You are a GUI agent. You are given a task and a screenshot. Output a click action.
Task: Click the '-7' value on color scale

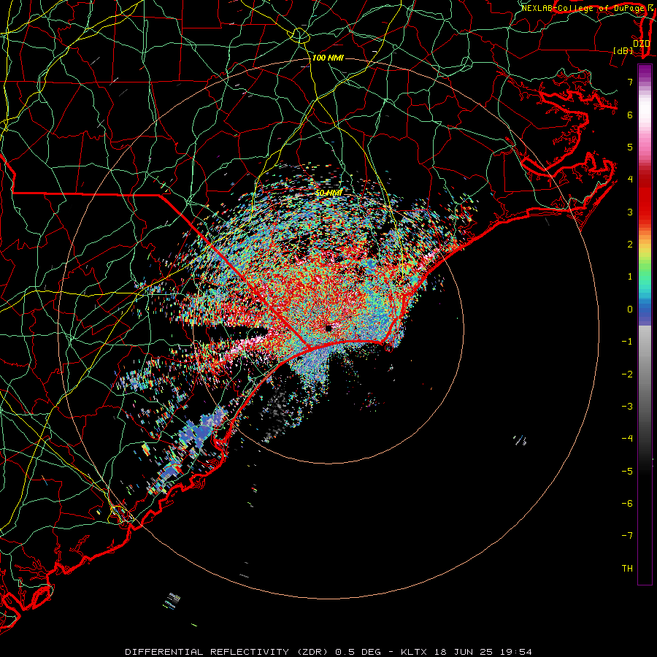(627, 536)
